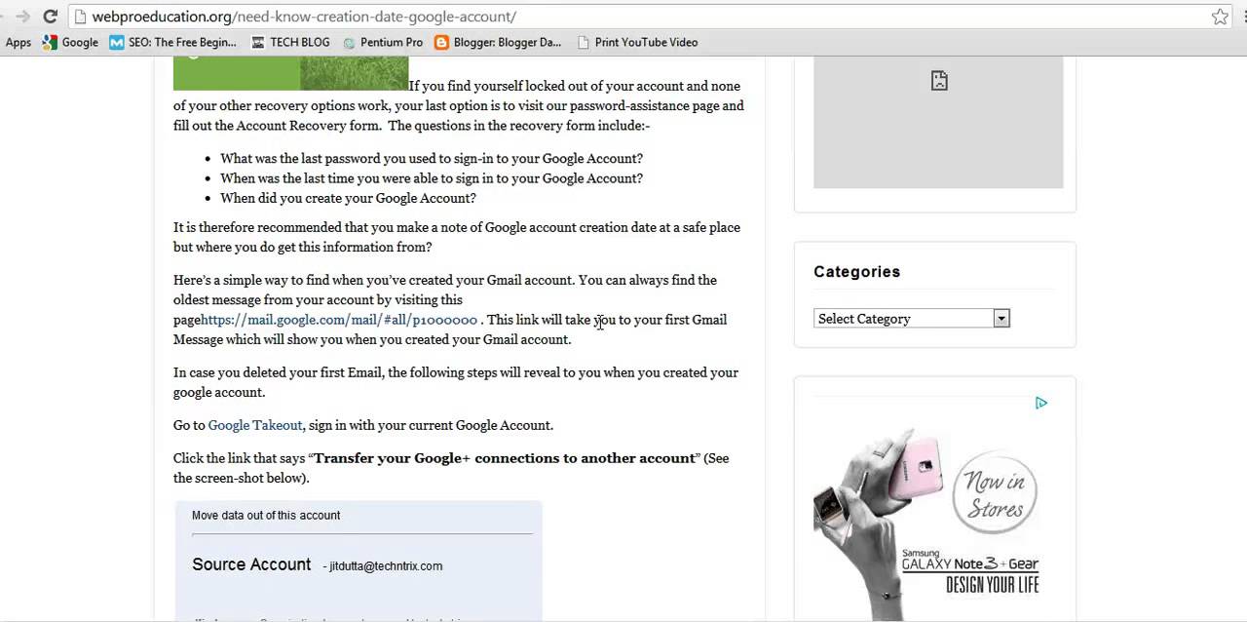Click the text 'When did you create your Google Account?'

tap(348, 198)
